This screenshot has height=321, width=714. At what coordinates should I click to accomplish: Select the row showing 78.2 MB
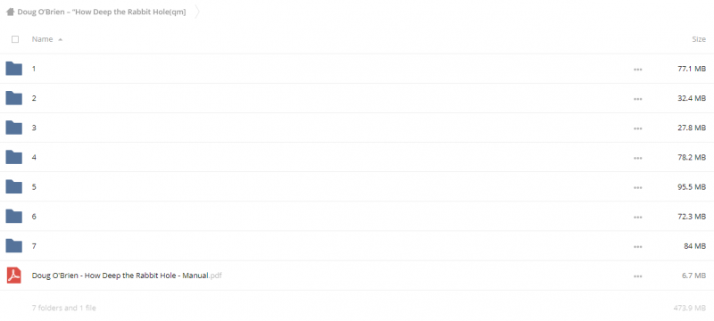click(x=357, y=157)
